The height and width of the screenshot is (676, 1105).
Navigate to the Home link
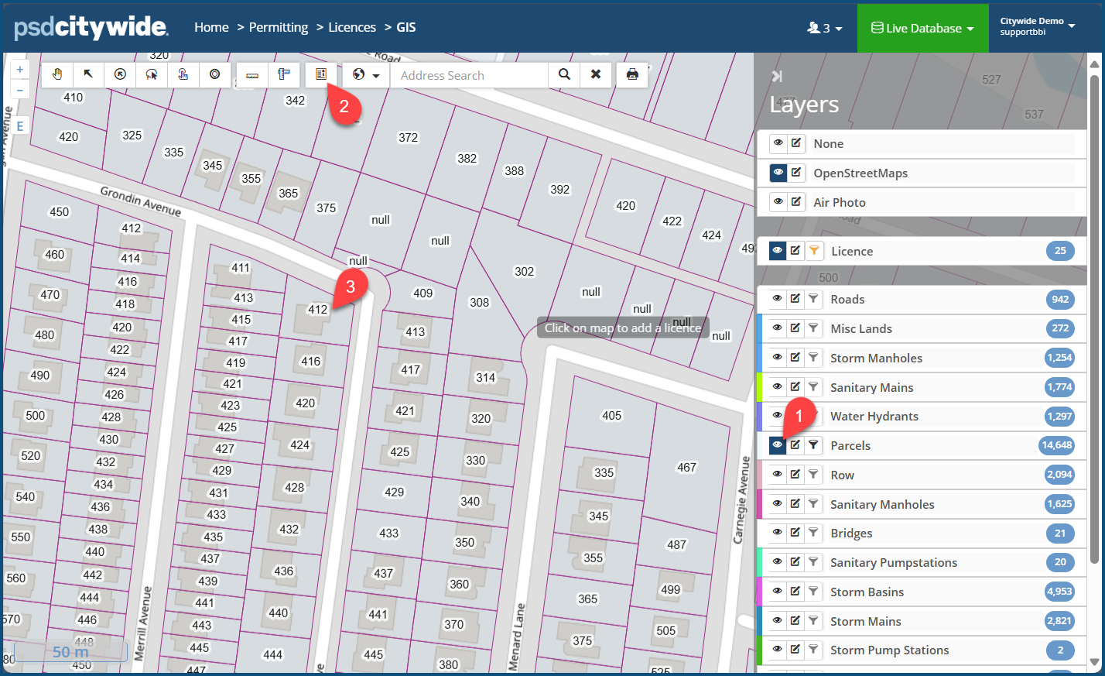pyautogui.click(x=211, y=27)
